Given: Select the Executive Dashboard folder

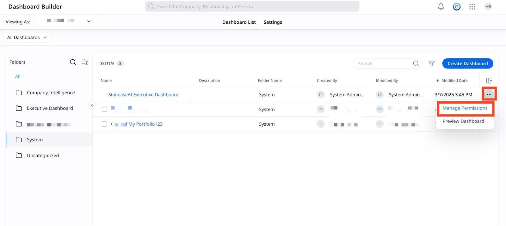Looking at the screenshot, I should click(50, 108).
